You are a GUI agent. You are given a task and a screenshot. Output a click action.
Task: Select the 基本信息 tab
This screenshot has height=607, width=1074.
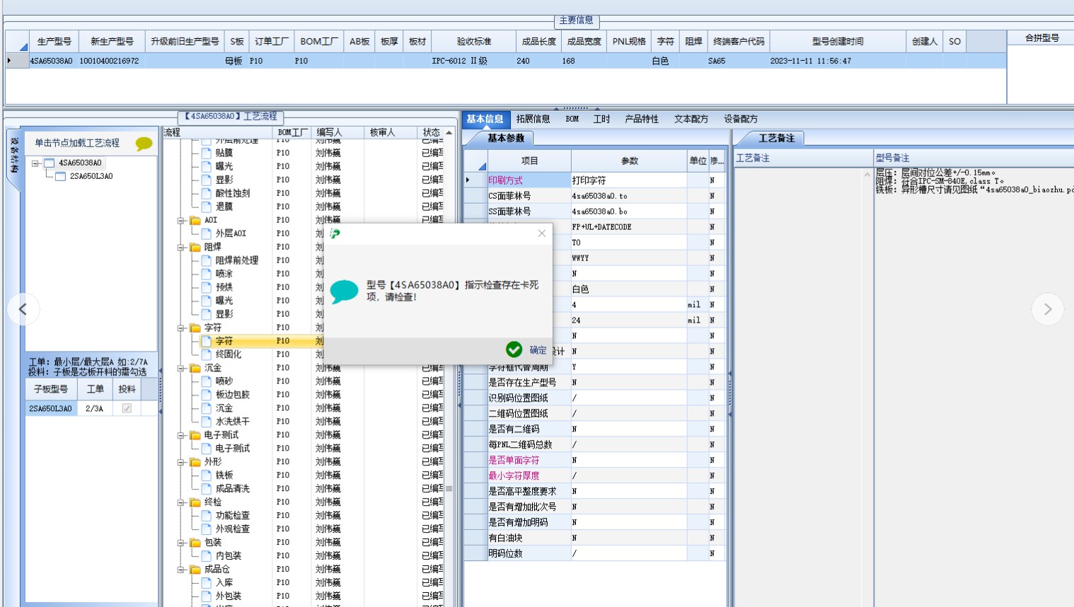click(485, 119)
